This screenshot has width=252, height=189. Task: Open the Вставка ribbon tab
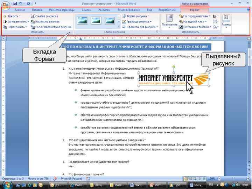point(37,10)
